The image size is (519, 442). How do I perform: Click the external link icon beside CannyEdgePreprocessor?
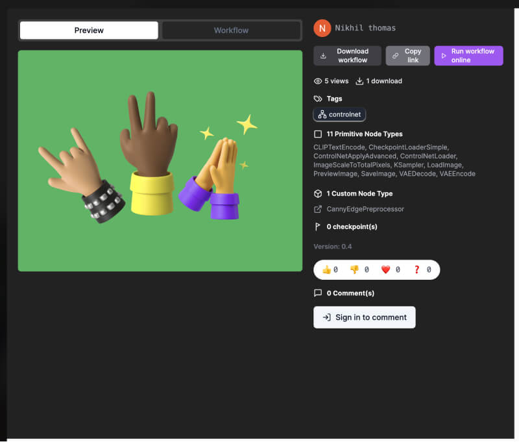[318, 209]
